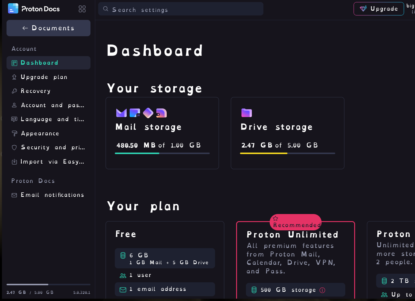The width and height of the screenshot is (415, 301).
Task: Click the Search settings field
Action: [x=181, y=9]
